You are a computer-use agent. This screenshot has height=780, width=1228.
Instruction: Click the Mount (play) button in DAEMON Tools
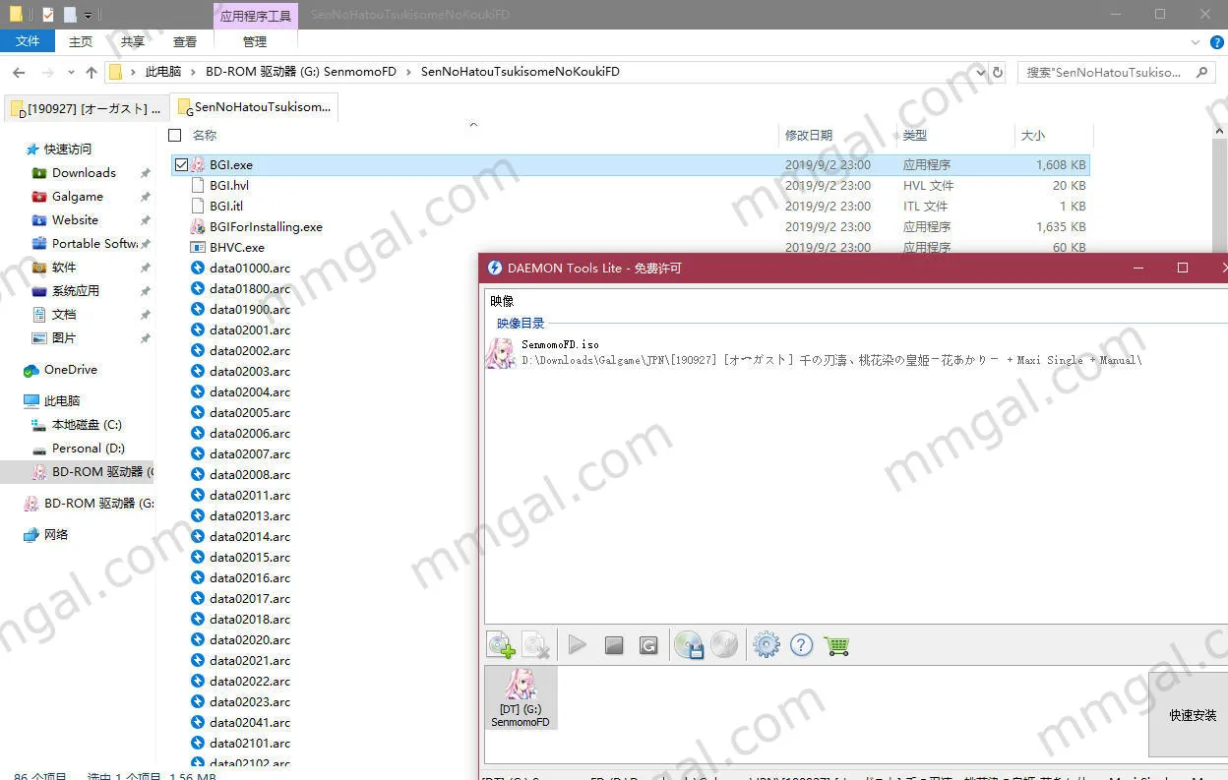click(578, 645)
